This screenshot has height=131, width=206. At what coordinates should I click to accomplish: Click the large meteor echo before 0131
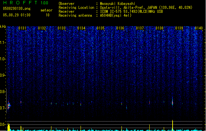click(9, 105)
